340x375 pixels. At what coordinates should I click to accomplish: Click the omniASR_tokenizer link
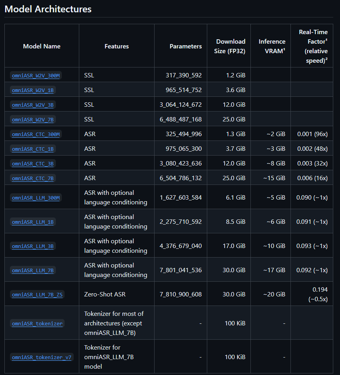pos(37,323)
